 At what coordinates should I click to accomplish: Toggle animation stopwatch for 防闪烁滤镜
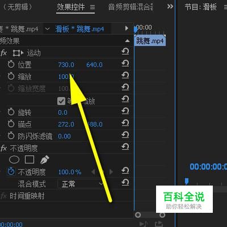[x=11, y=136]
